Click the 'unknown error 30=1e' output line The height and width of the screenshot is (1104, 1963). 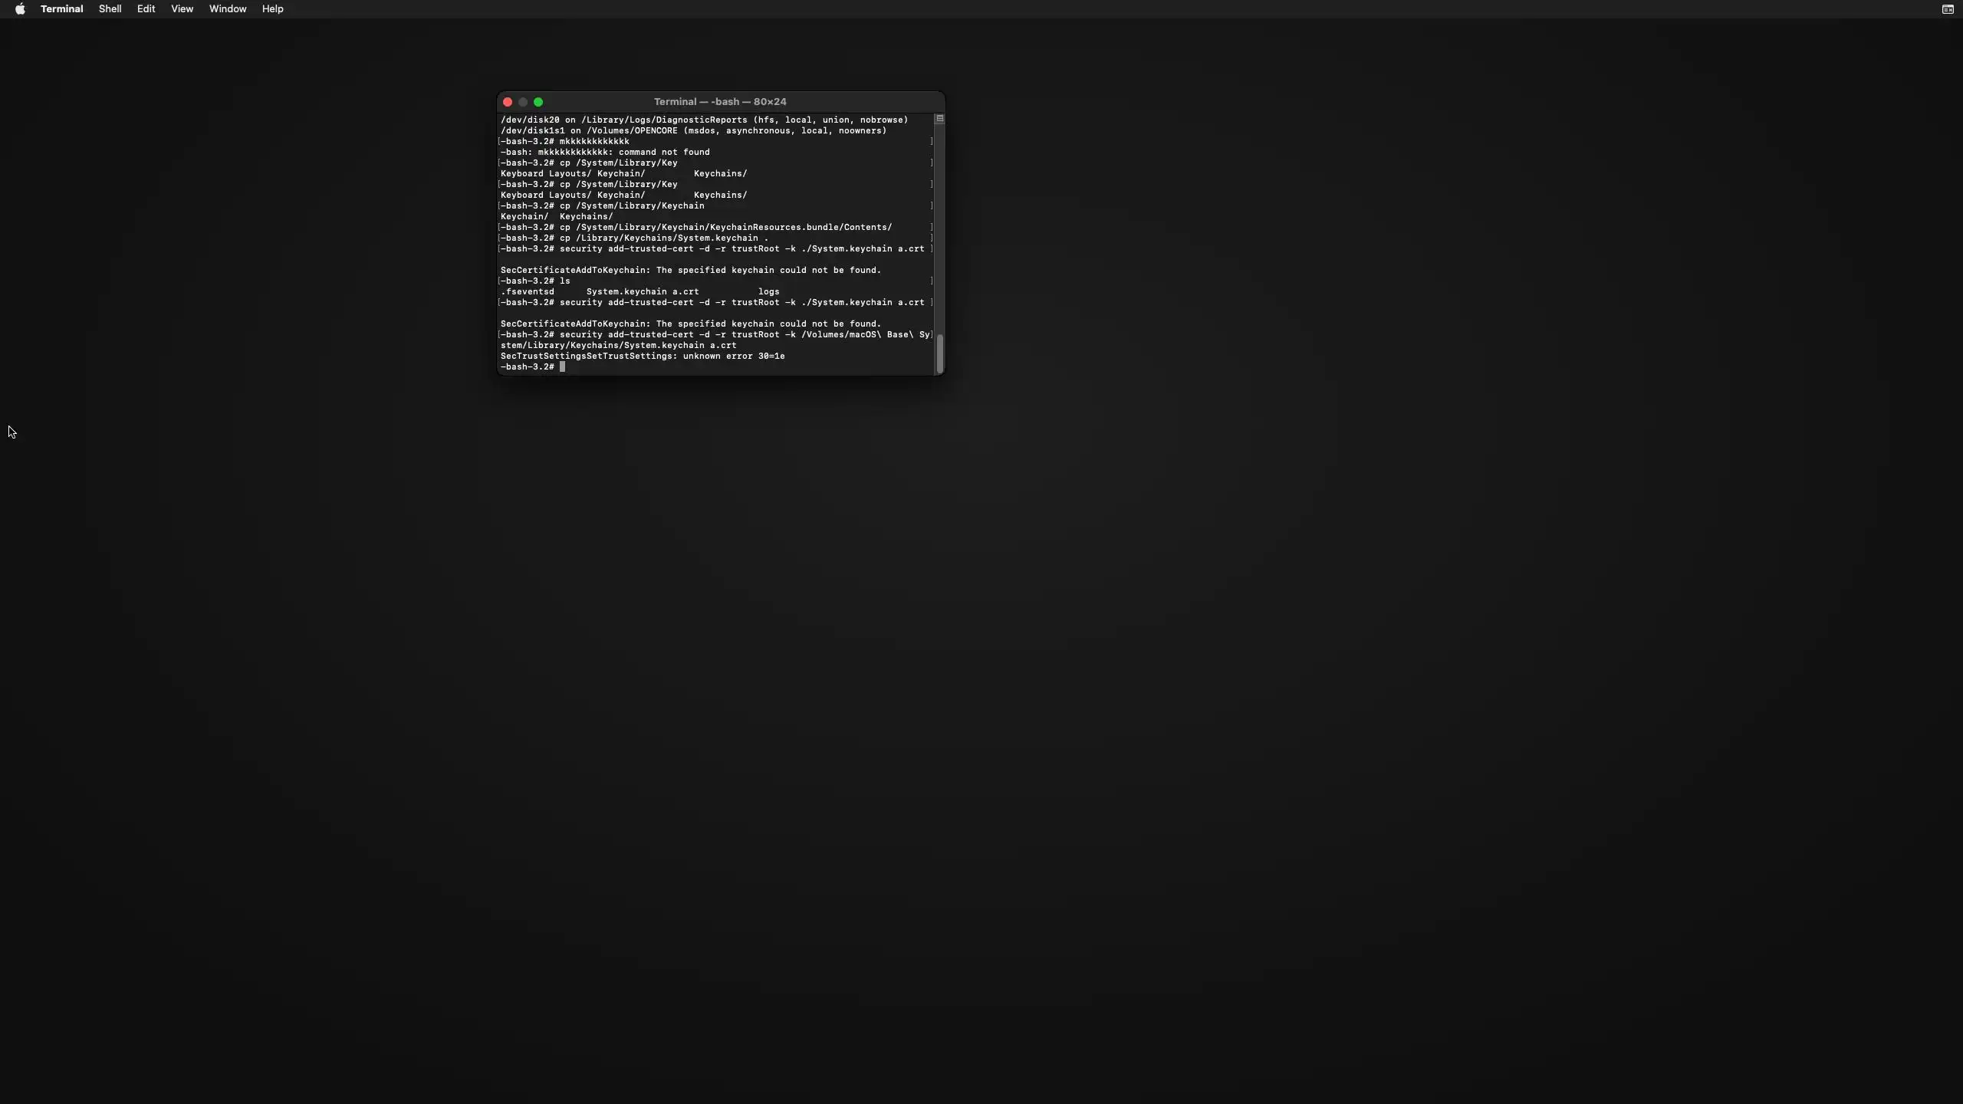[x=642, y=356]
